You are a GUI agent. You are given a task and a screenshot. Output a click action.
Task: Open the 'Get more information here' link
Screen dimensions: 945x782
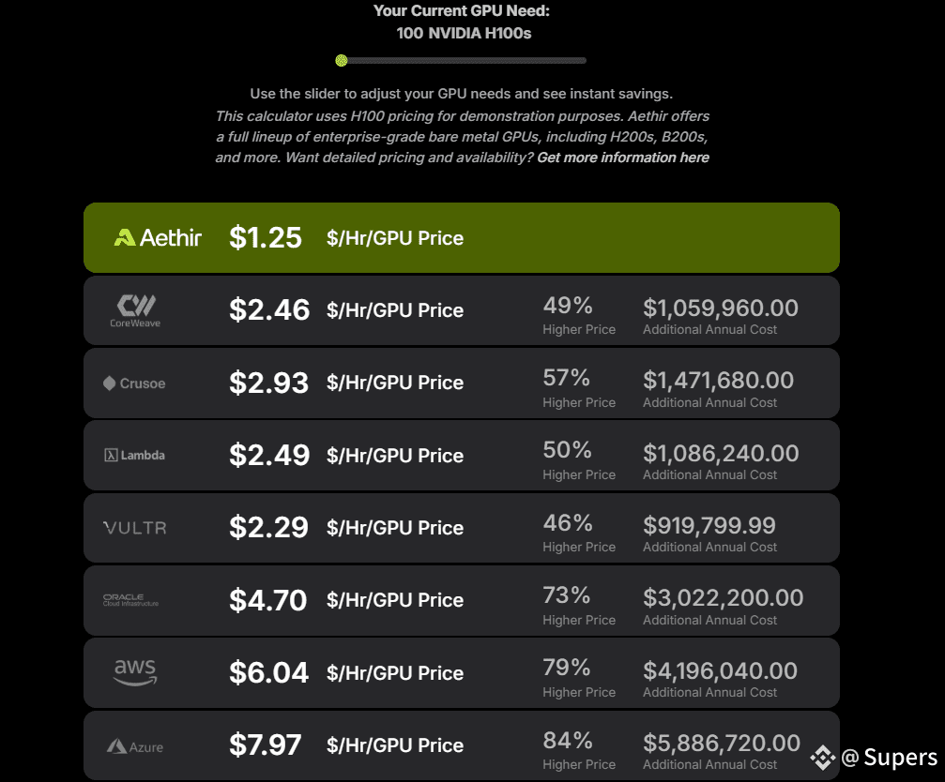click(623, 158)
